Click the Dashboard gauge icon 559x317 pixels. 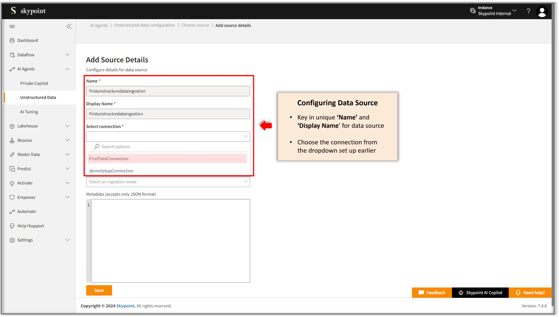point(12,40)
